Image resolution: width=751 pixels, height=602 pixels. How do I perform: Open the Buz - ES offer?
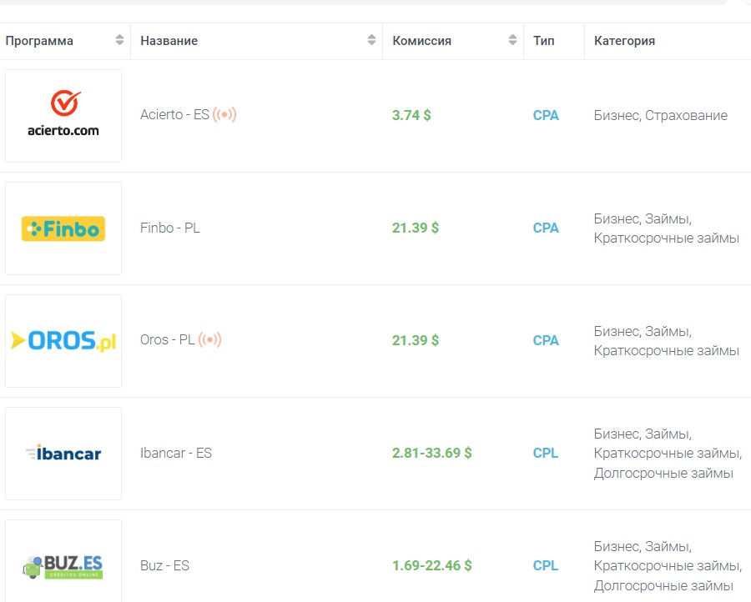click(164, 565)
